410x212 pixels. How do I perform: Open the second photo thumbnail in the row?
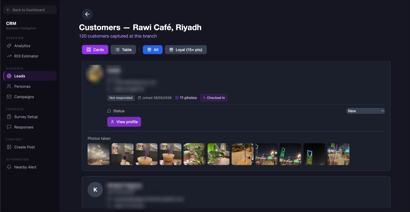point(123,154)
